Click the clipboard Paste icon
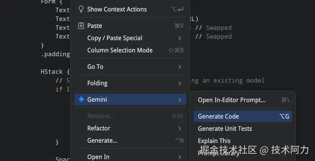The image size is (315, 161). click(81, 26)
